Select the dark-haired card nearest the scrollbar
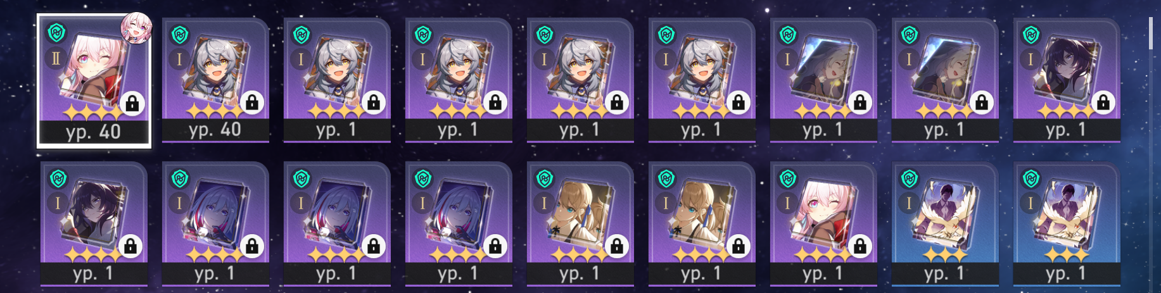The image size is (1161, 293). (x=1067, y=81)
